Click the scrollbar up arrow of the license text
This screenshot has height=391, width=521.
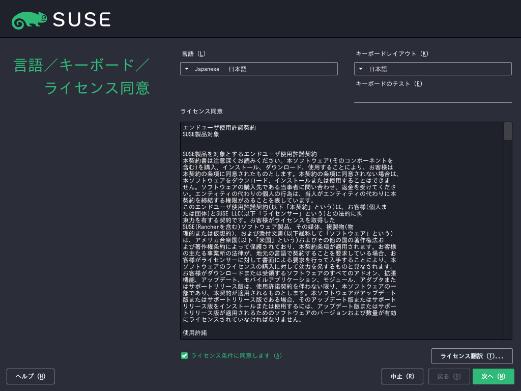pos(508,124)
